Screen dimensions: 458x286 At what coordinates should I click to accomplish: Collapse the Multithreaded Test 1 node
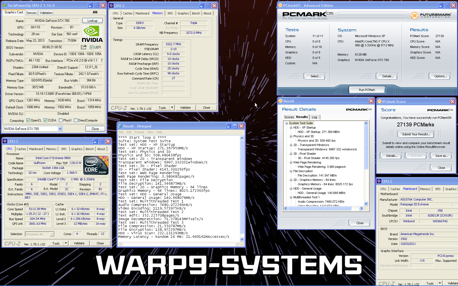pyautogui.click(x=291, y=197)
